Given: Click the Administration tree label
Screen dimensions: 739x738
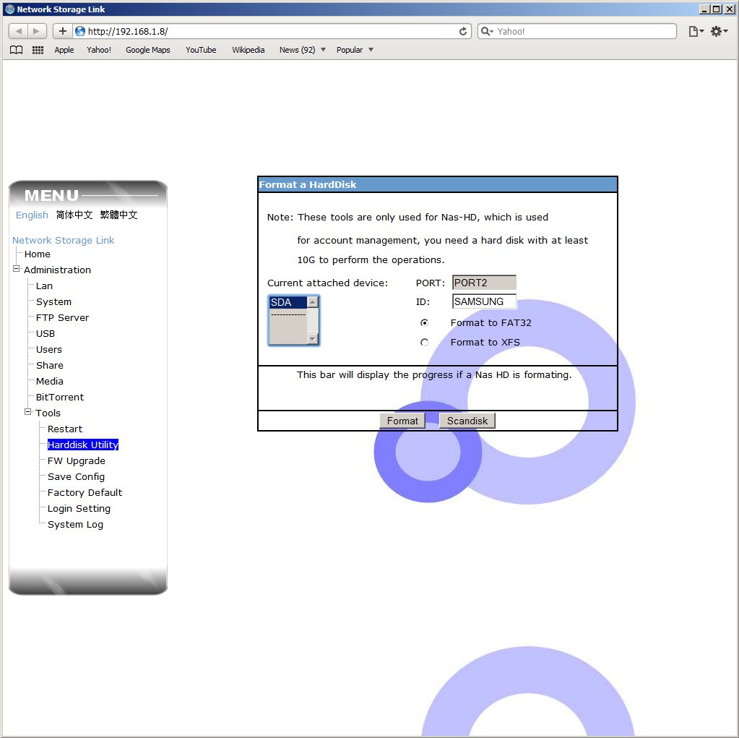Looking at the screenshot, I should (x=58, y=270).
